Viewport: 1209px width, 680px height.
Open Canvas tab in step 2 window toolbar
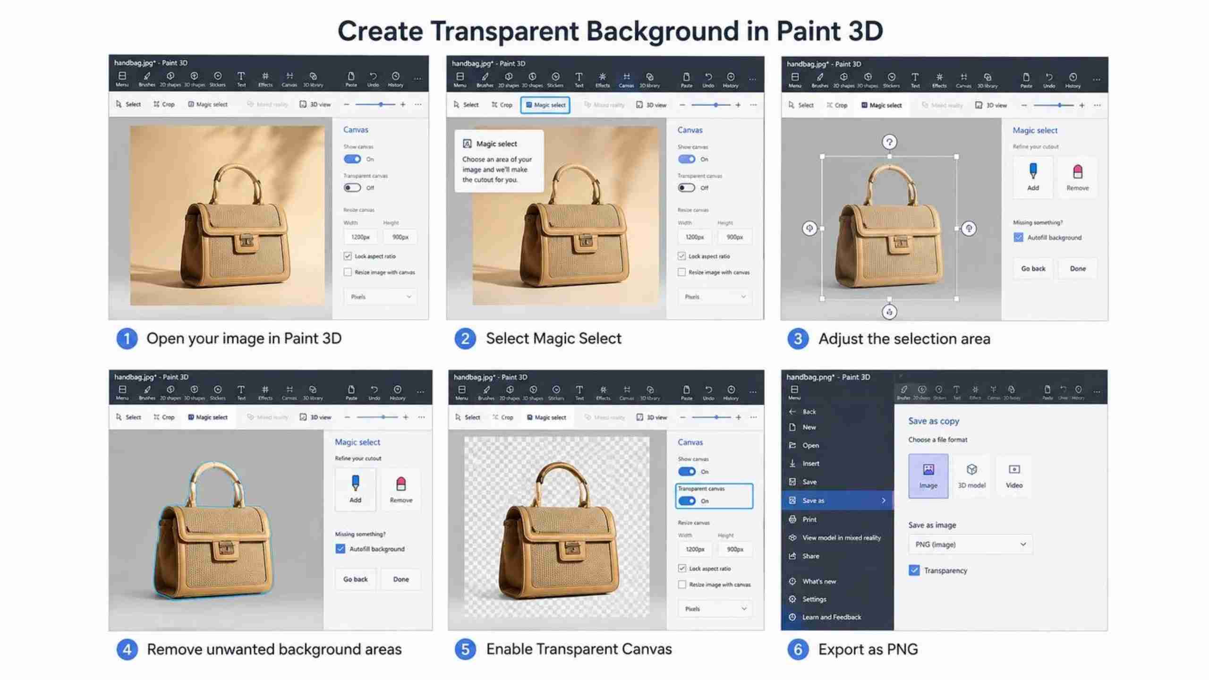(626, 79)
